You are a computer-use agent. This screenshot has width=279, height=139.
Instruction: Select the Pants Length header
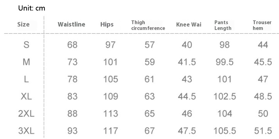[x=223, y=25]
